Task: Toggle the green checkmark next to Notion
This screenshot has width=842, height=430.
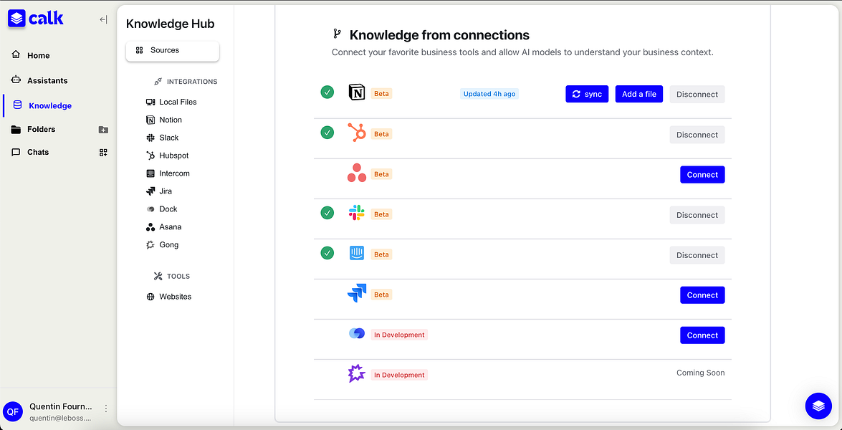Action: (x=327, y=92)
